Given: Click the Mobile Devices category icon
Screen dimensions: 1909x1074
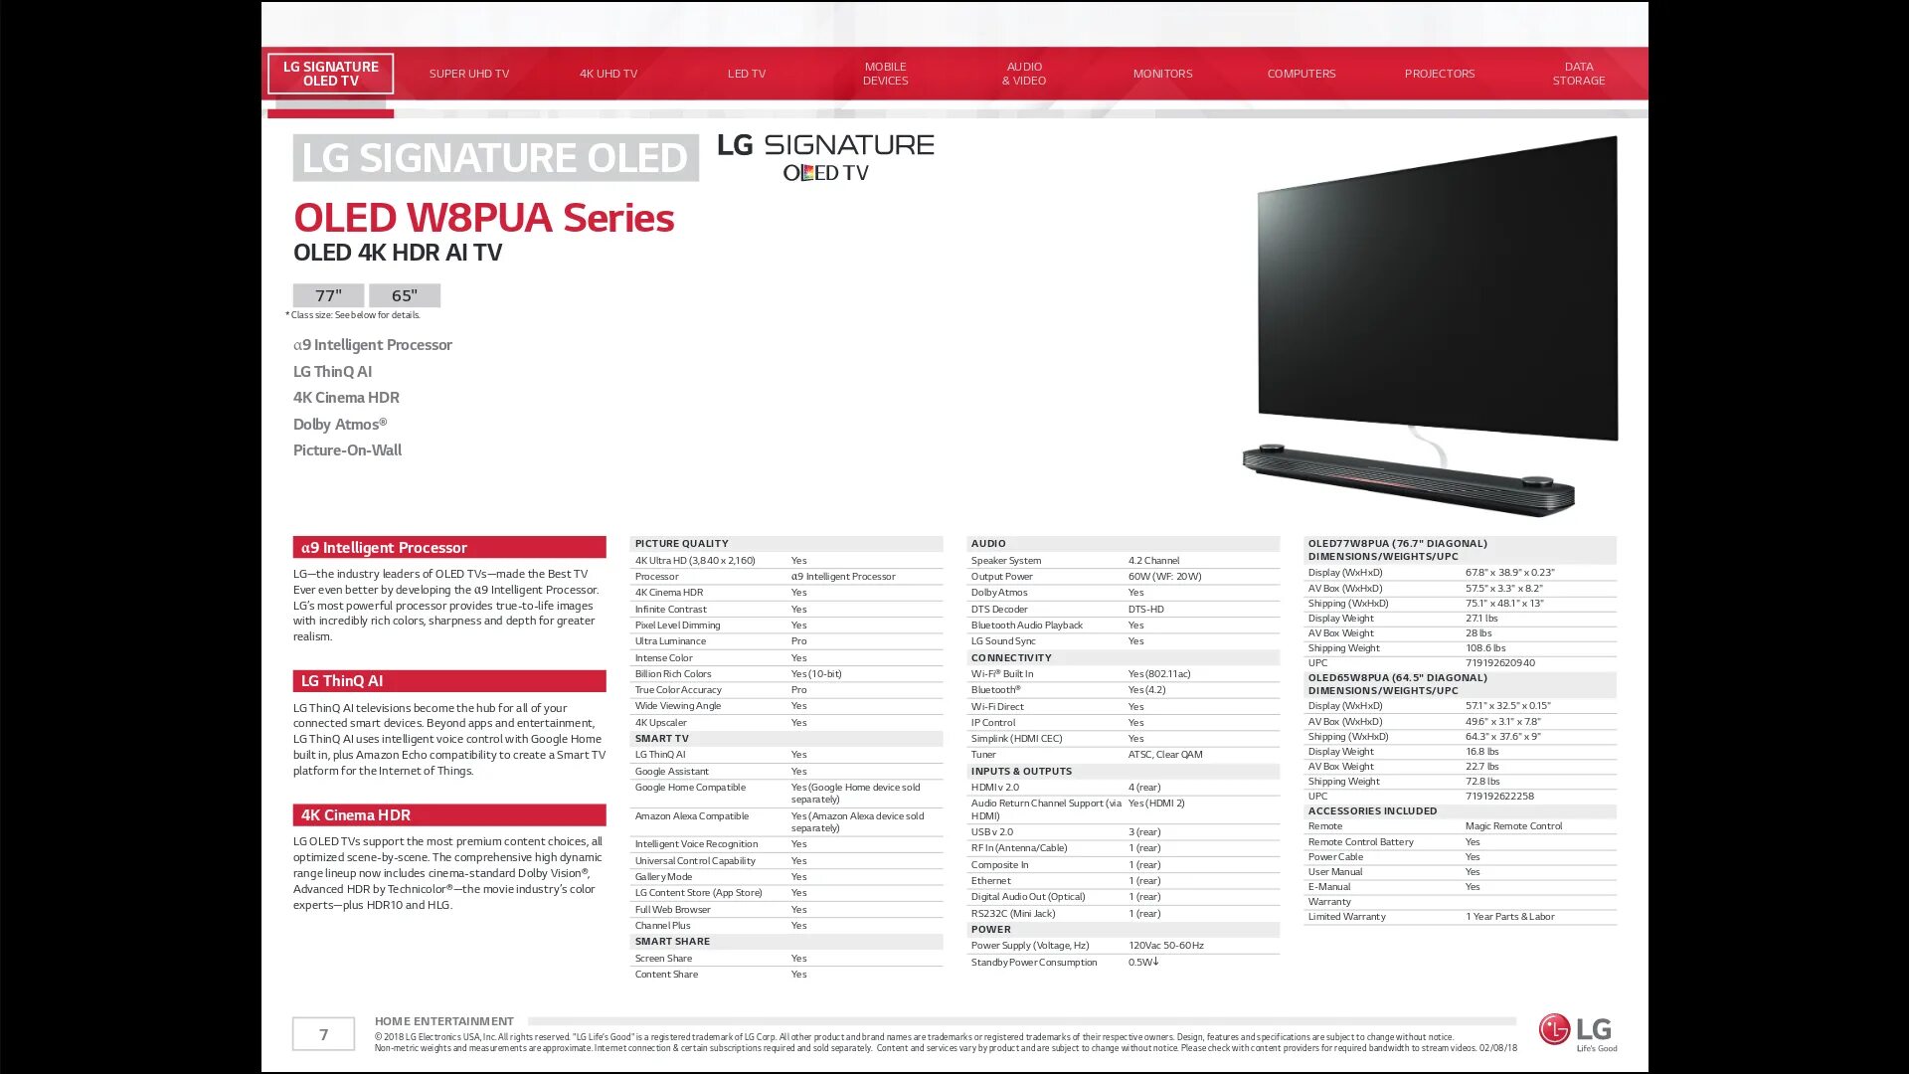Looking at the screenshot, I should point(885,73).
